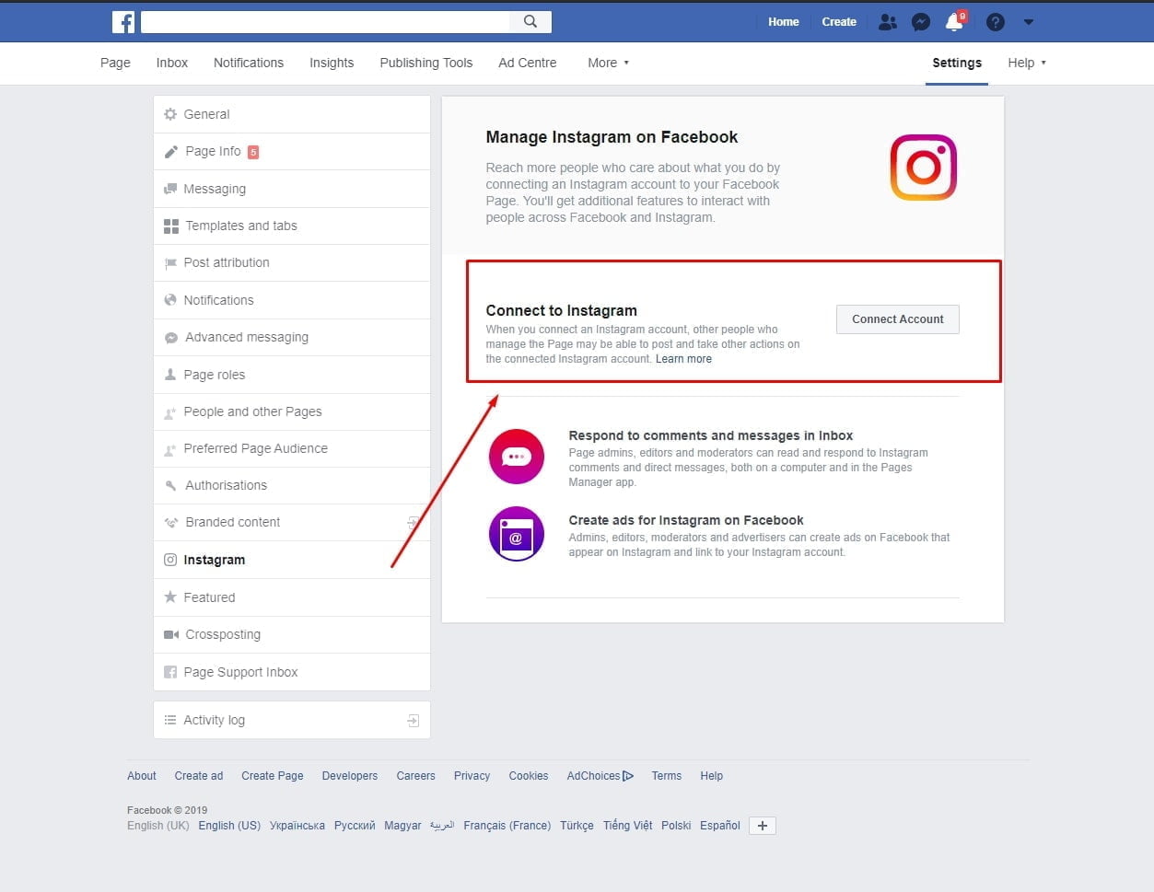Click the search magnifier button
This screenshot has width=1154, height=892.
click(x=530, y=21)
